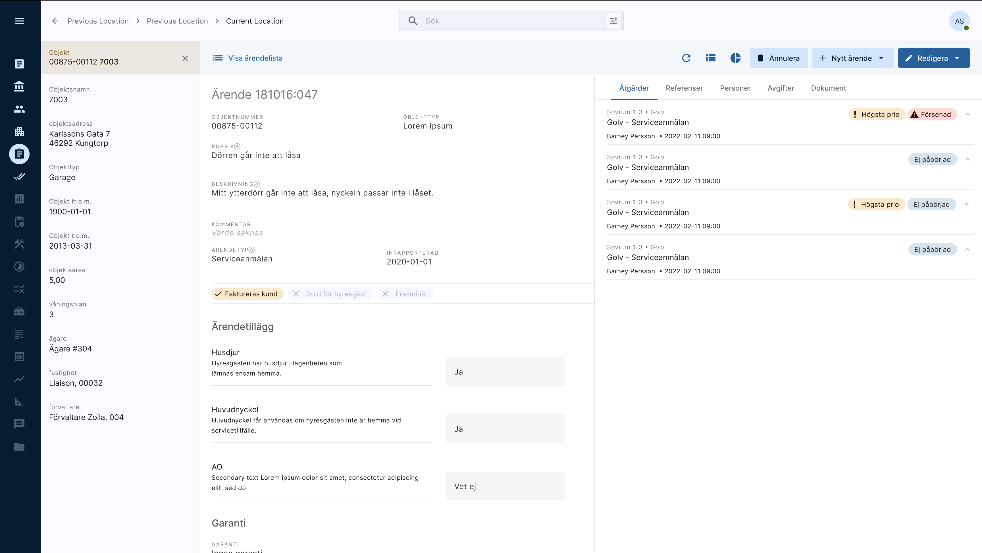
Task: Open the preview eye sidebar icon
Action: coord(19,357)
